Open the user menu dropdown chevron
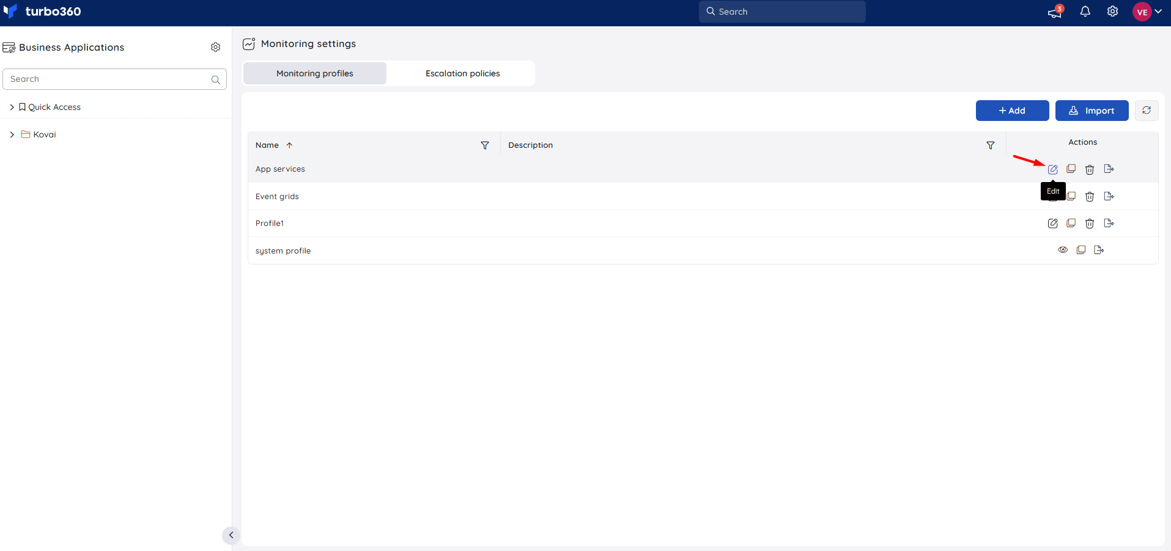 pos(1158,12)
